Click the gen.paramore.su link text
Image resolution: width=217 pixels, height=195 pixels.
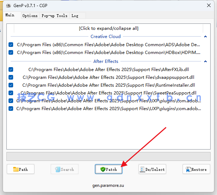pyautogui.click(x=108, y=185)
